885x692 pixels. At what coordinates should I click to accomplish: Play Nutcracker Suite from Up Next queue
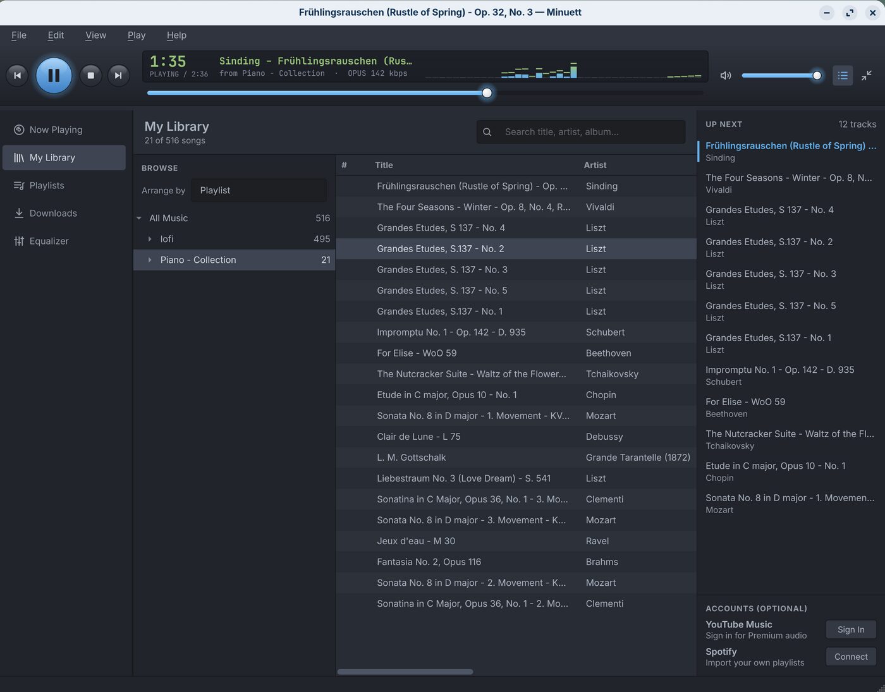(790, 439)
